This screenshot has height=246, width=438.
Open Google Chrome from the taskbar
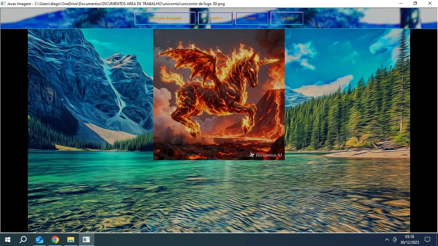(x=55, y=240)
